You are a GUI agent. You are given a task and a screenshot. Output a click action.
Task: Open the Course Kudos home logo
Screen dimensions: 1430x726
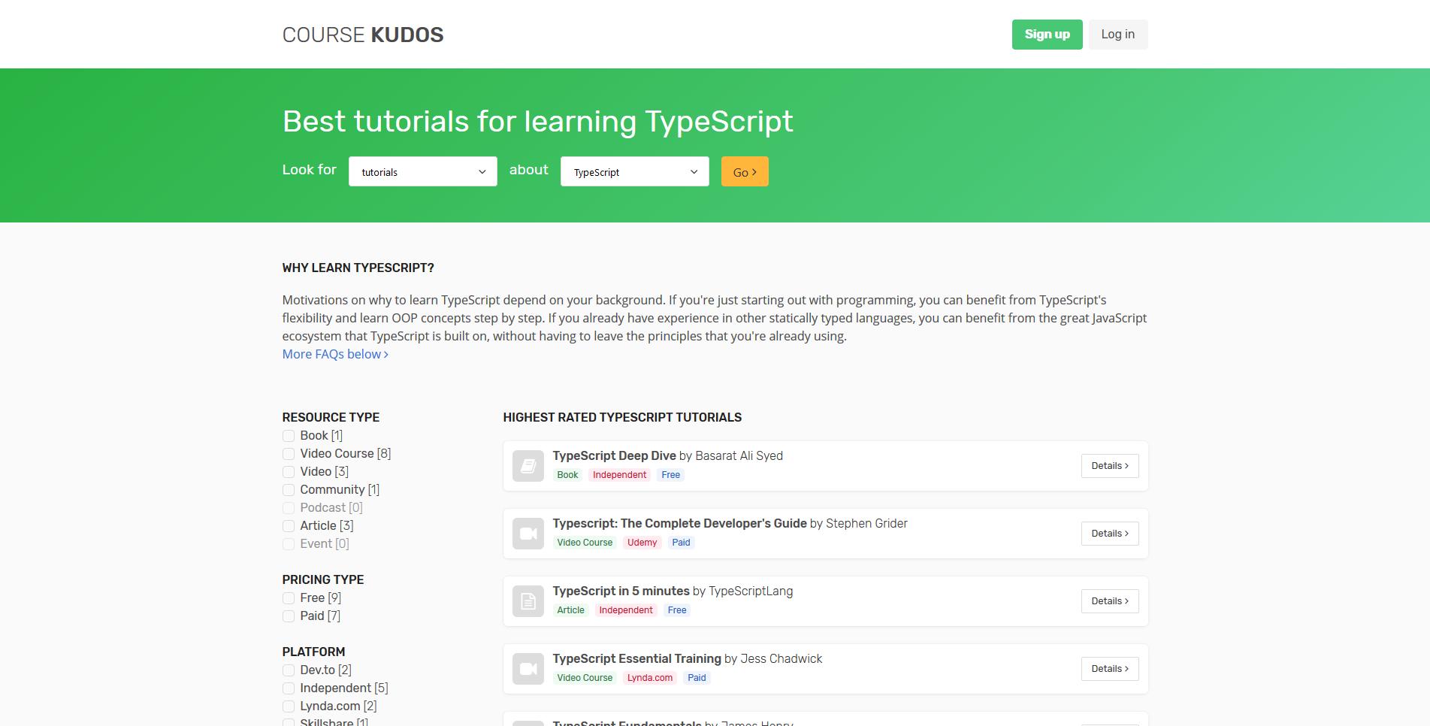[x=363, y=35]
